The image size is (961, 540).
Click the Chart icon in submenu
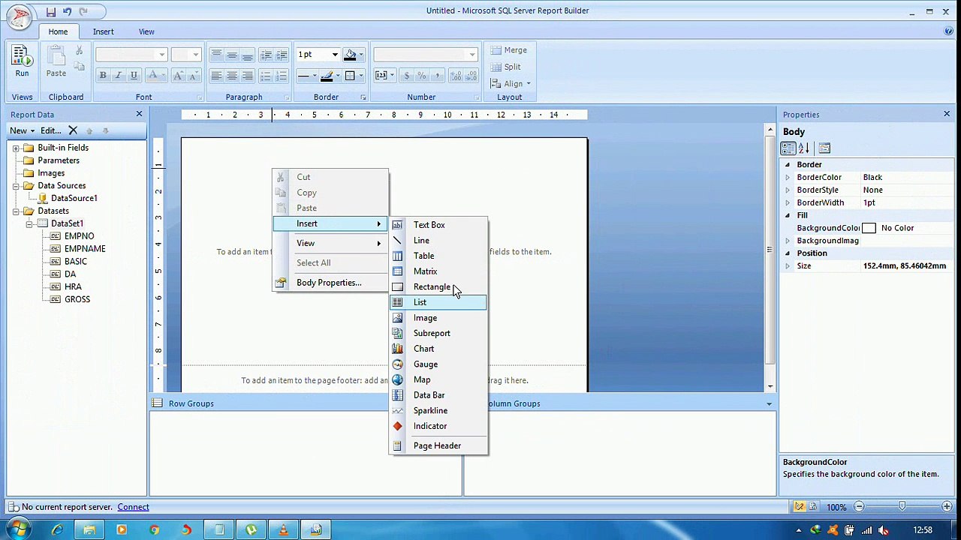point(397,349)
